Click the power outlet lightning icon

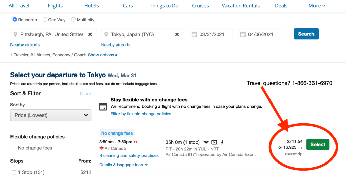click(x=222, y=142)
